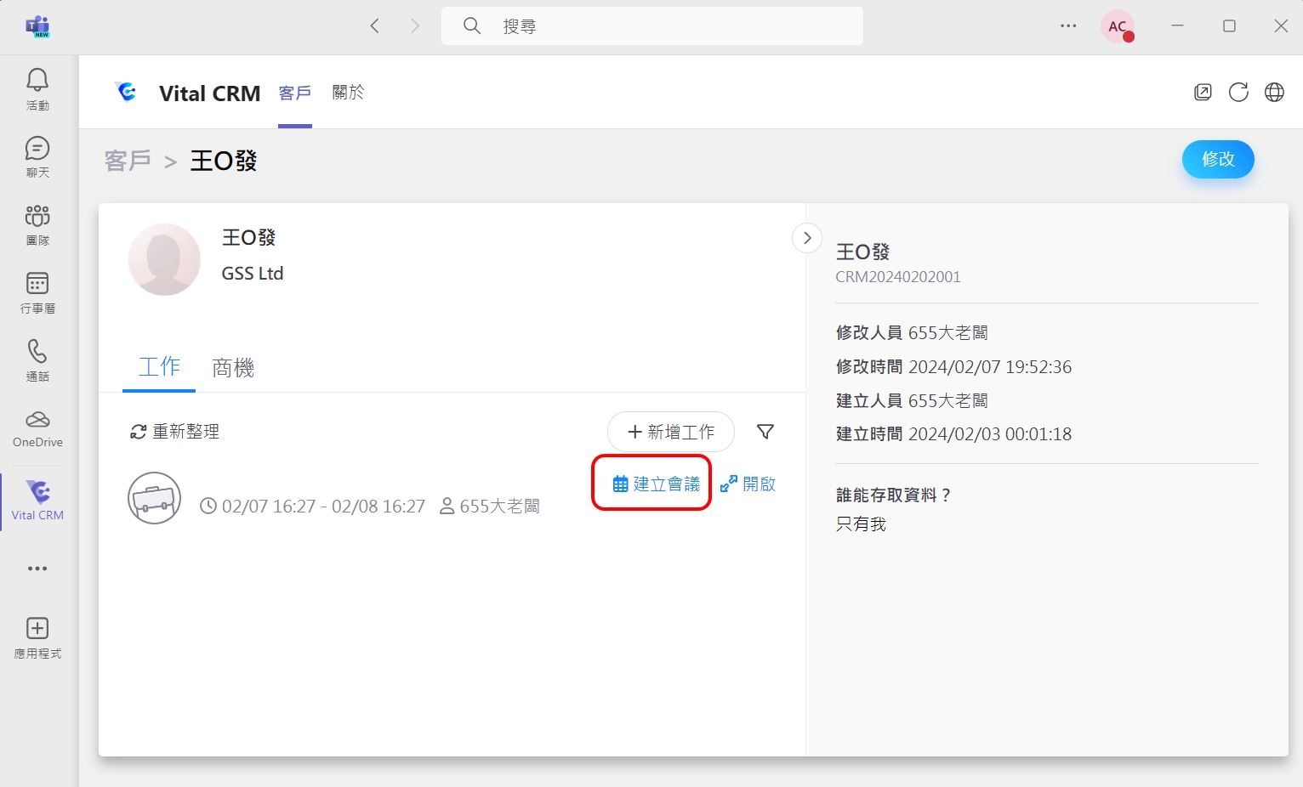Image resolution: width=1303 pixels, height=787 pixels.
Task: Click the globe icon in header
Action: click(1274, 93)
